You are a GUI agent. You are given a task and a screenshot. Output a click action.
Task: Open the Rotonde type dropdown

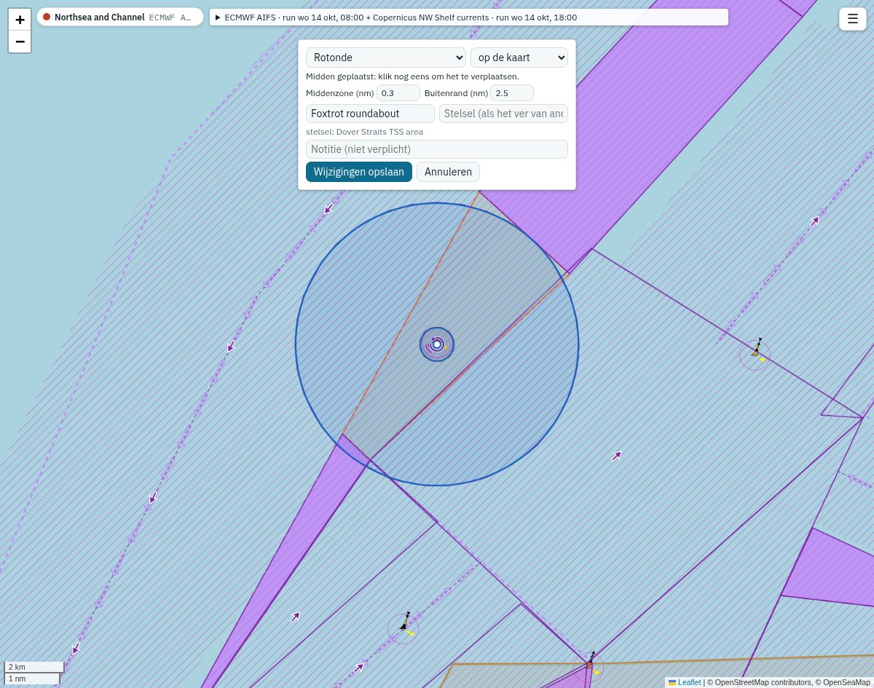[x=386, y=58]
